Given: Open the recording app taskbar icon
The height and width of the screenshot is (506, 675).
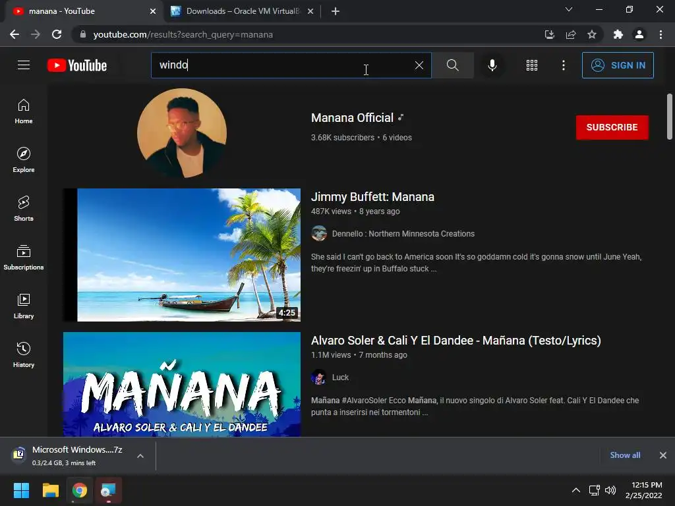Looking at the screenshot, I should coord(109,490).
